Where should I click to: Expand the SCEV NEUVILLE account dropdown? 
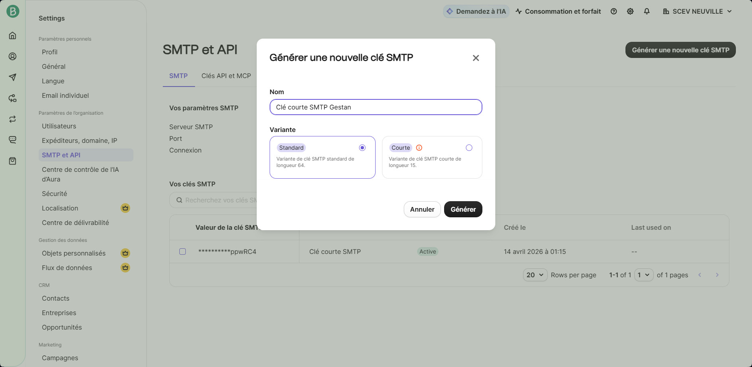[x=697, y=11]
